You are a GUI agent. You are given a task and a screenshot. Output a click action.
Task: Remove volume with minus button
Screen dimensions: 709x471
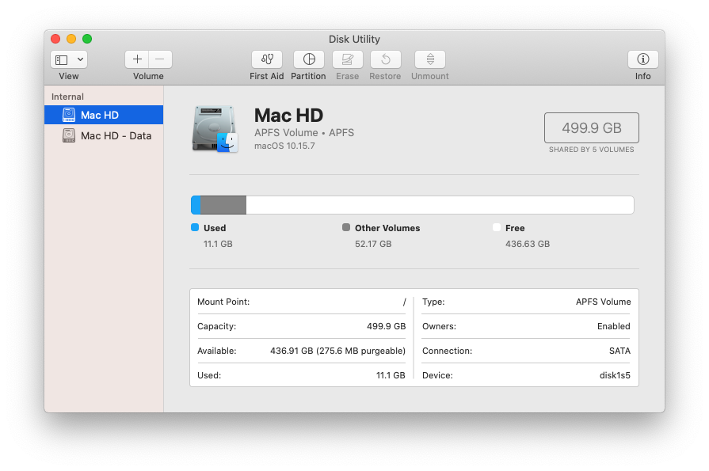[x=160, y=59]
